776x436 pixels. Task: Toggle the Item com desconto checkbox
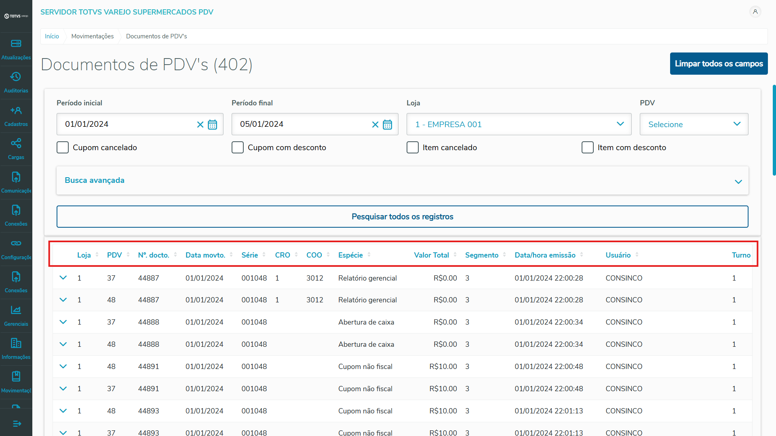587,147
